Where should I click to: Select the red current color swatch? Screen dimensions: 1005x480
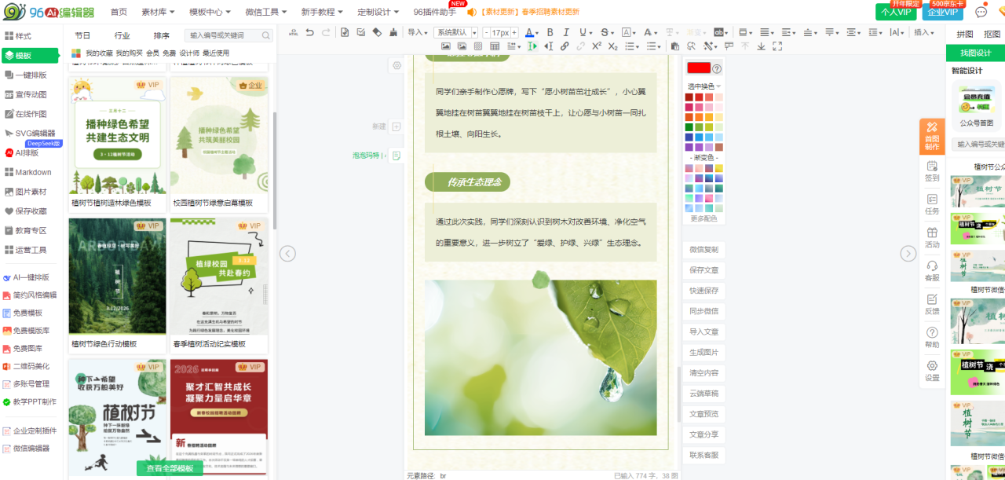pos(698,68)
